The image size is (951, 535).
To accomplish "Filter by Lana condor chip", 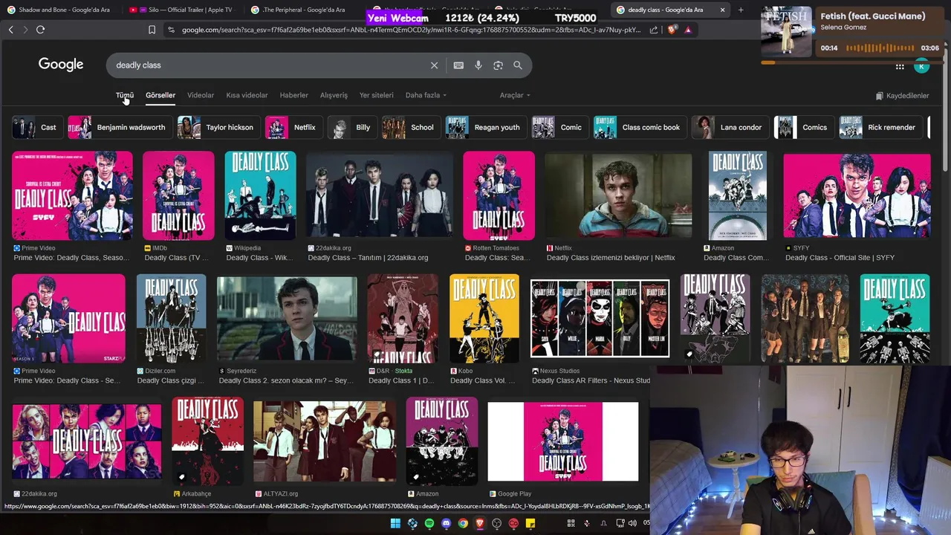I will 730,127.
